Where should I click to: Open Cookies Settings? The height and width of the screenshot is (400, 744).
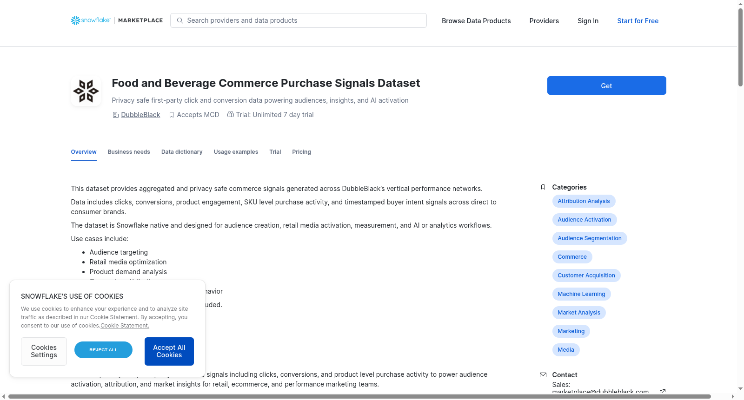tap(44, 351)
